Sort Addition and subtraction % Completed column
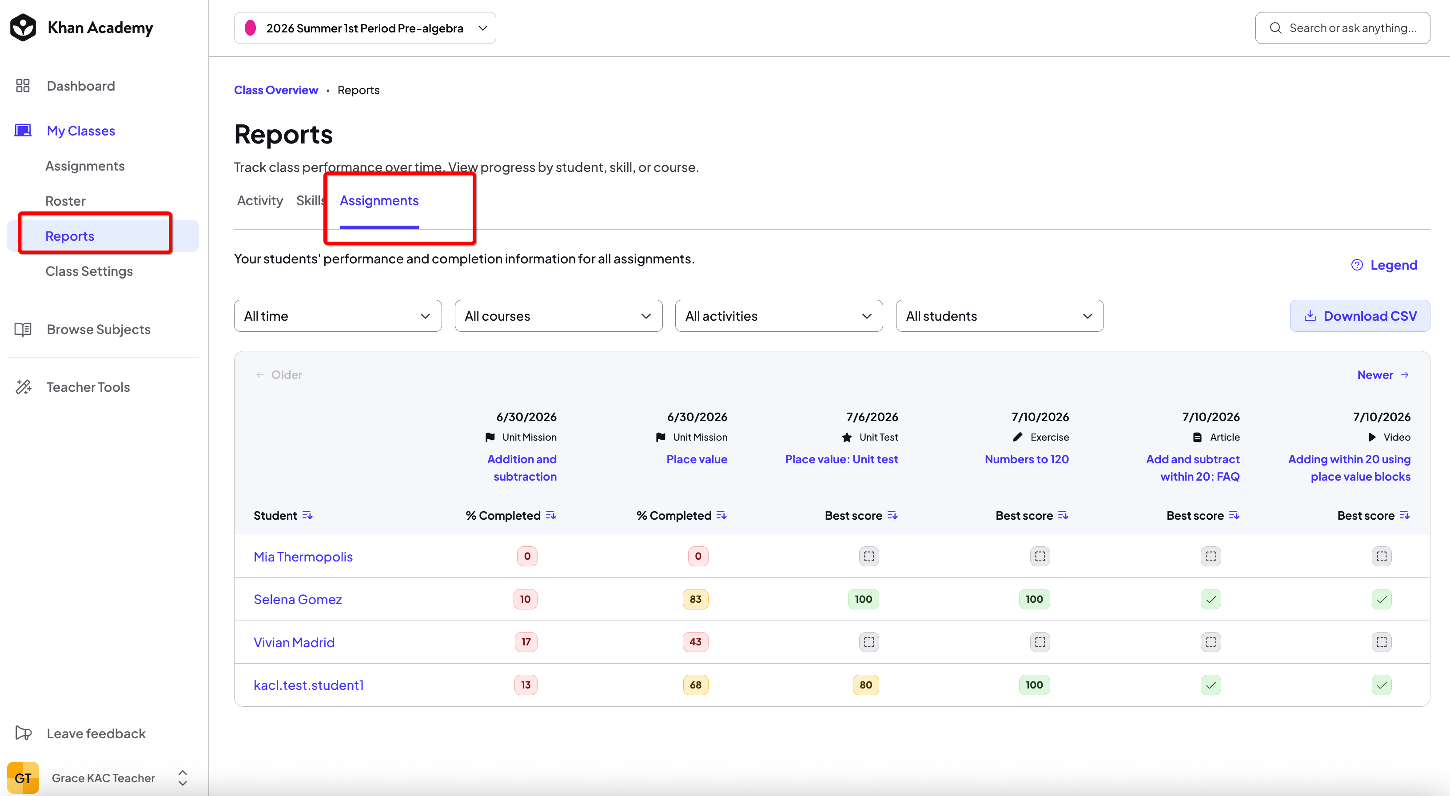Viewport: 1450px width, 796px height. [x=551, y=515]
